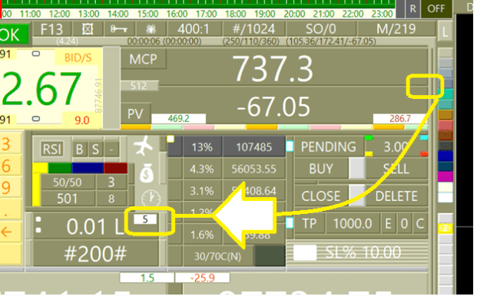Click the BID/S label
The image size is (480, 306).
[x=78, y=58]
